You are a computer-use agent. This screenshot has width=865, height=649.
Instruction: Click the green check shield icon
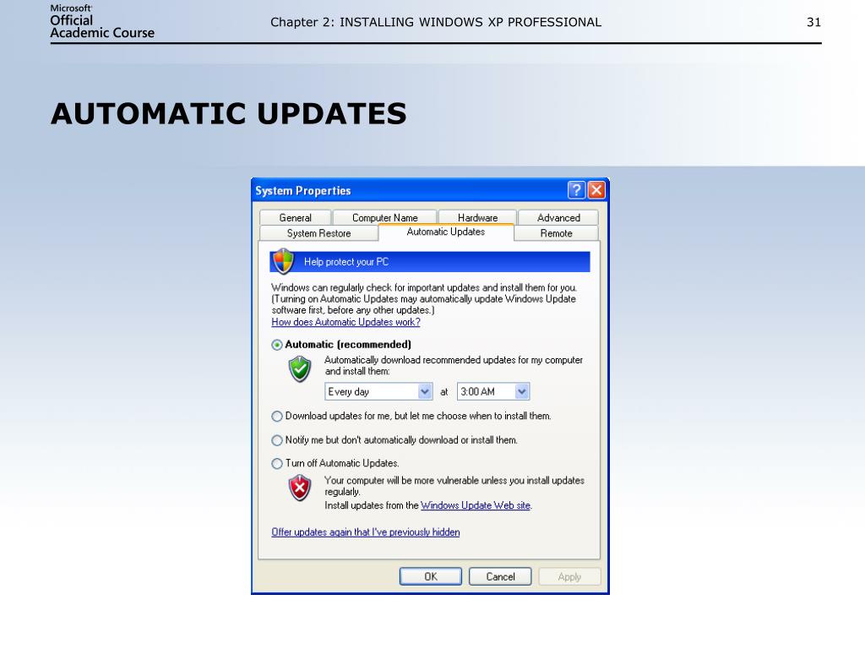coord(300,368)
